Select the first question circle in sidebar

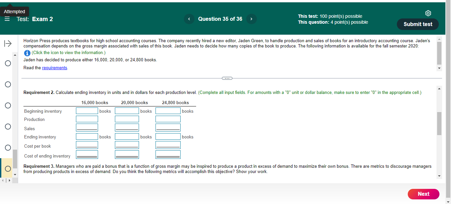click(x=8, y=63)
